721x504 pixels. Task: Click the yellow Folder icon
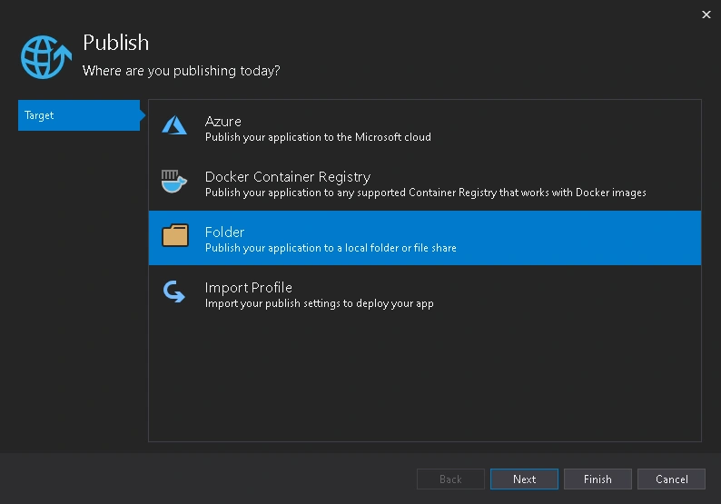[175, 235]
